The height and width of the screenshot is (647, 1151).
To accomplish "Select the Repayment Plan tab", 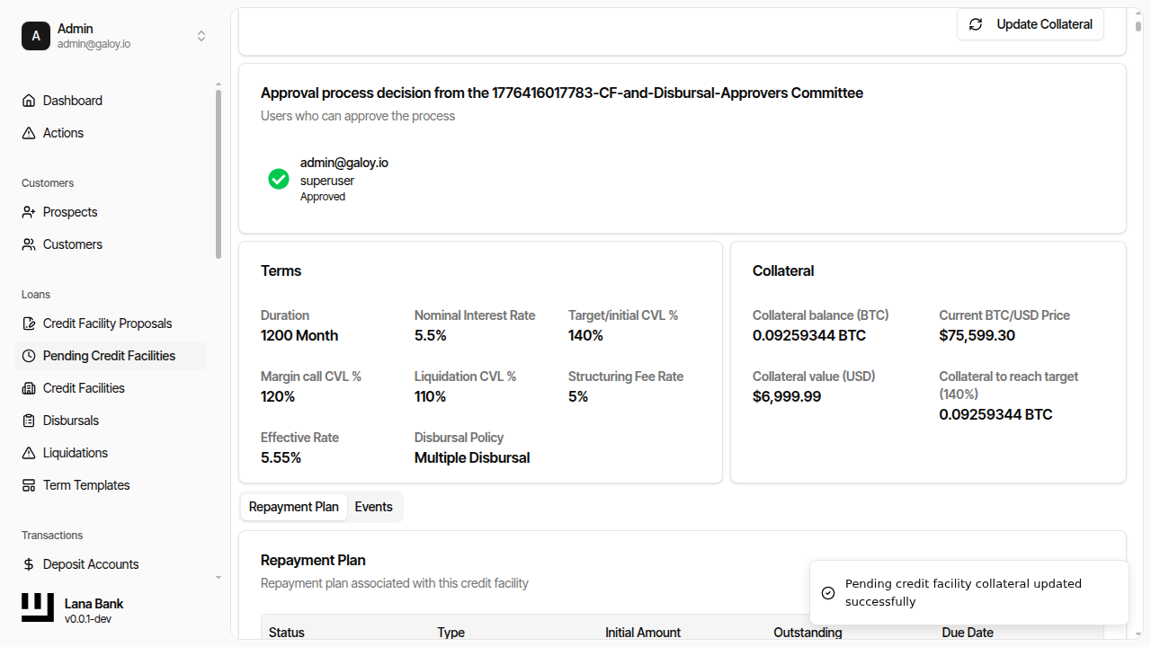I will point(293,507).
